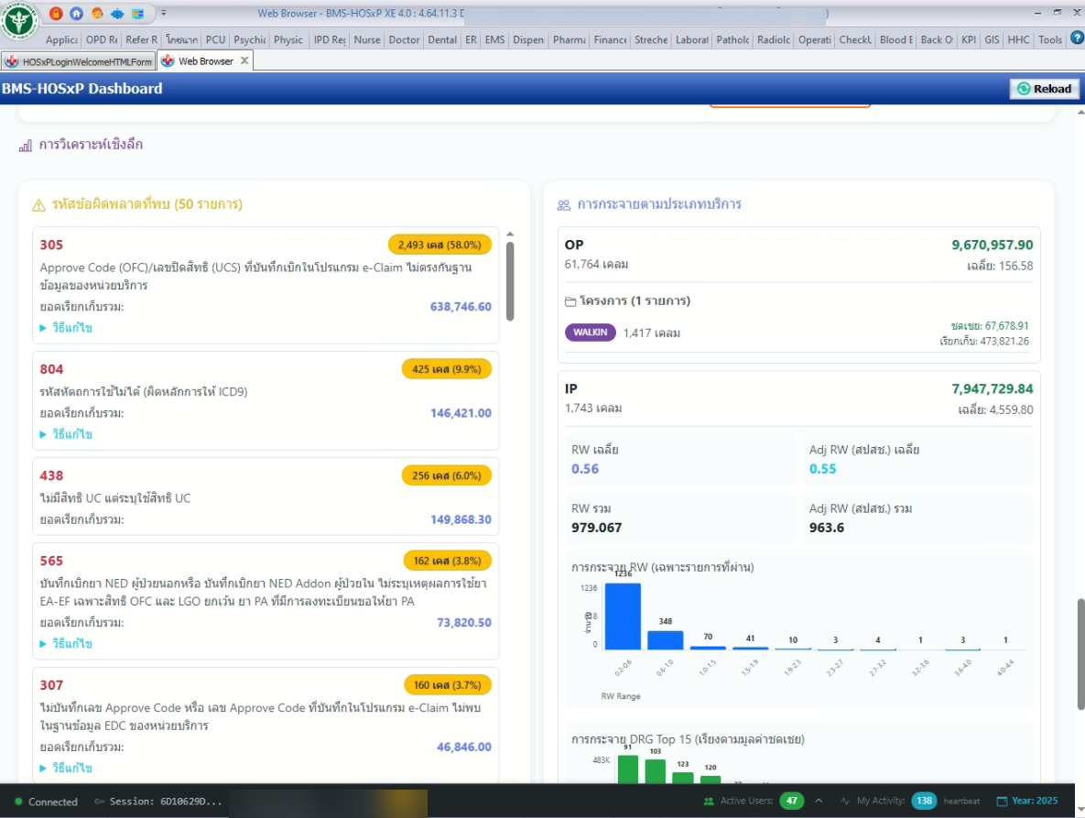
Task: Open the Tools menu
Action: (x=1050, y=39)
